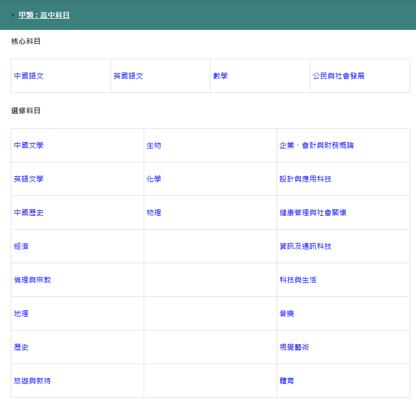Open 公民與社會發展 subject page

click(339, 76)
